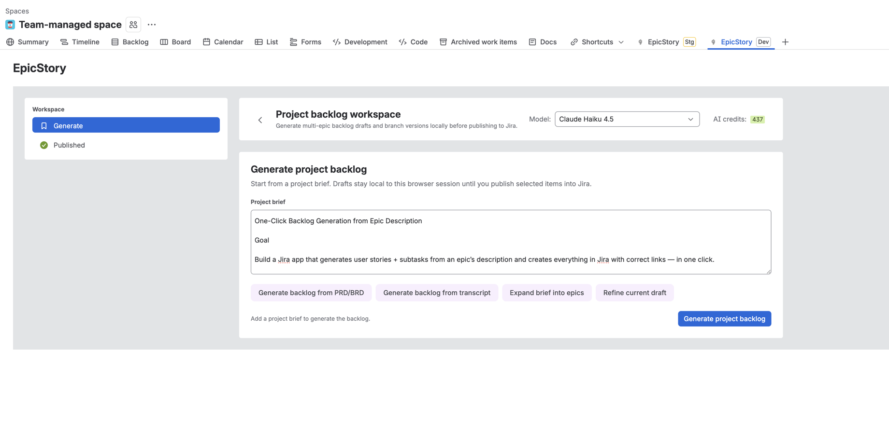Click the Backlog tab icon
The image size is (889, 434).
point(115,42)
